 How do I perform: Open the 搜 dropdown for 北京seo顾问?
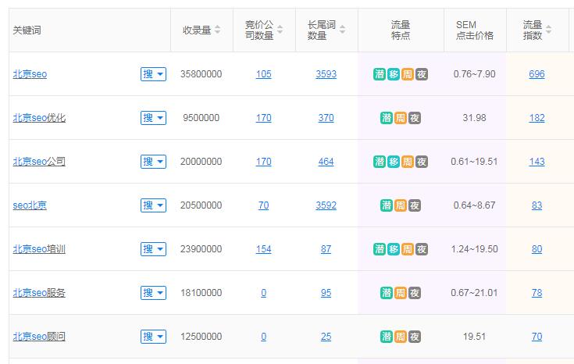[153, 337]
